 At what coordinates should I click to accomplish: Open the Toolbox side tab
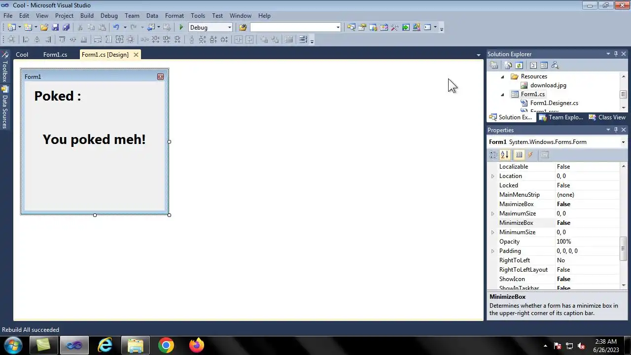(x=4, y=67)
